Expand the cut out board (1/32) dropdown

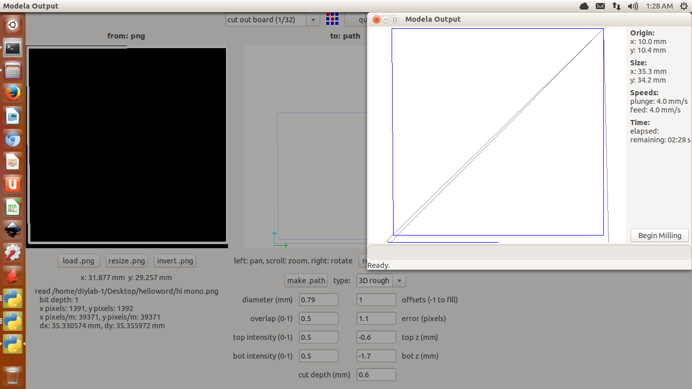coord(272,20)
